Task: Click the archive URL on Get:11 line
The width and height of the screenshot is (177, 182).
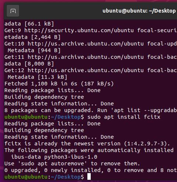Action: pyautogui.click(x=86, y=57)
